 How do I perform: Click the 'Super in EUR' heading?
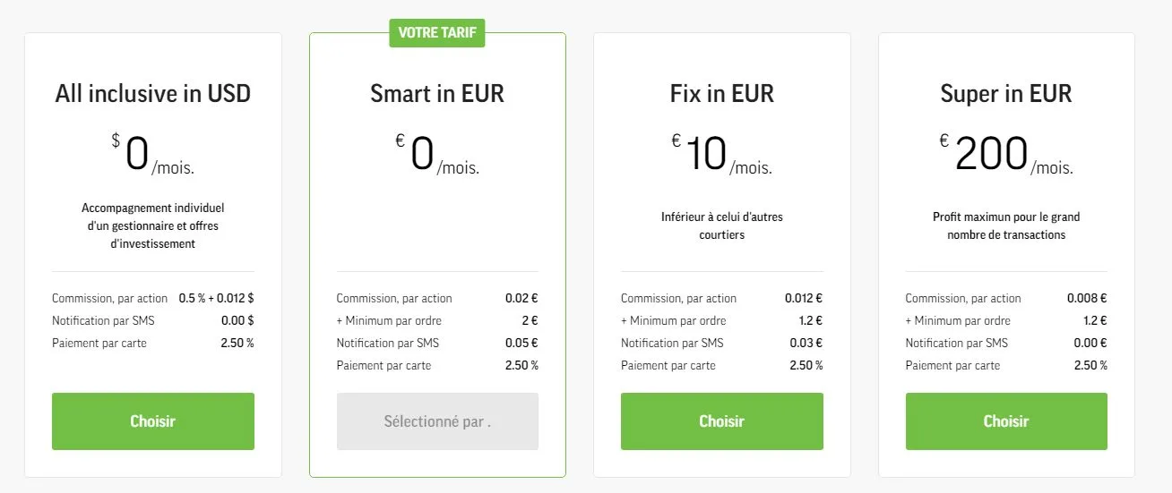tap(1006, 94)
